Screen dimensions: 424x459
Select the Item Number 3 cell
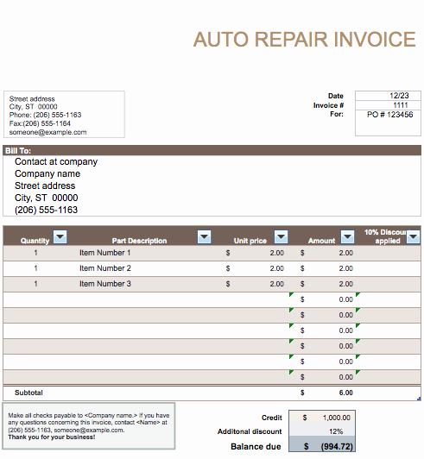(x=104, y=284)
